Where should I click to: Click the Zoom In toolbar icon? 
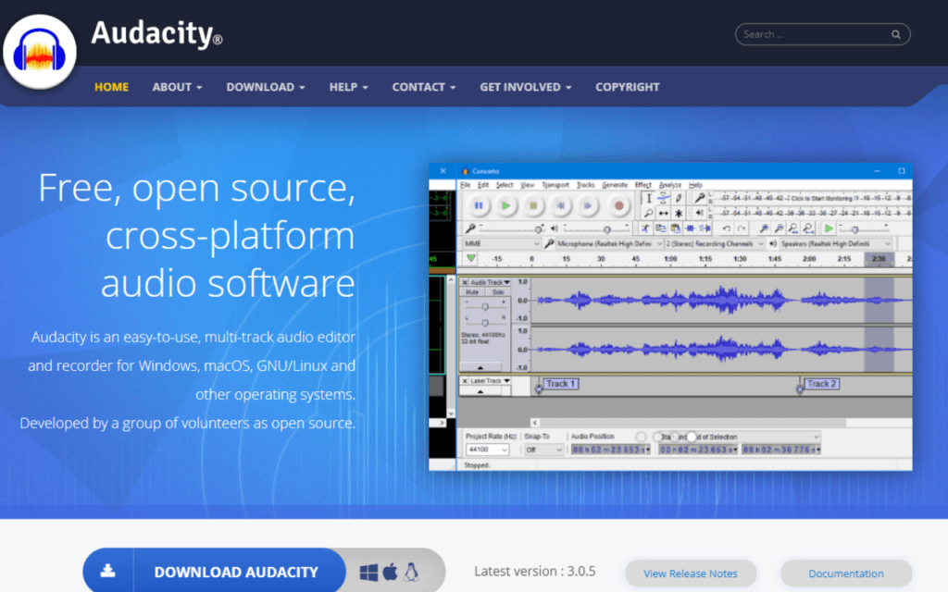[764, 228]
